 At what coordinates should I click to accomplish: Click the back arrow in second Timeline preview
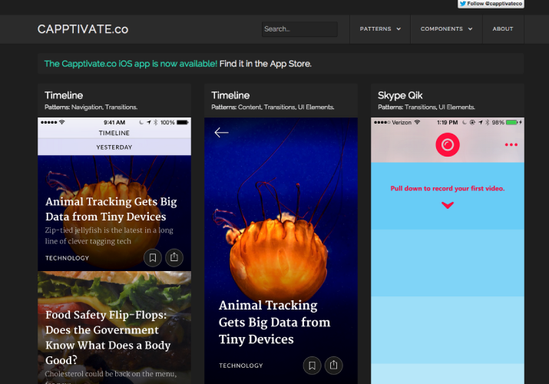pos(221,132)
